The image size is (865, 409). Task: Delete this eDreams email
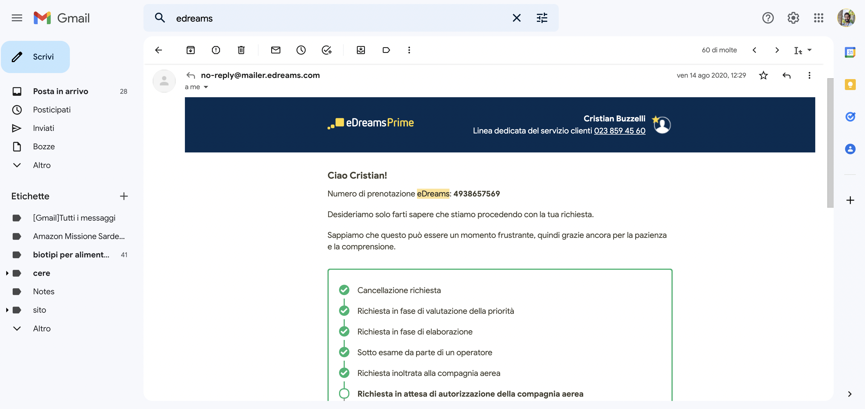[x=241, y=50]
